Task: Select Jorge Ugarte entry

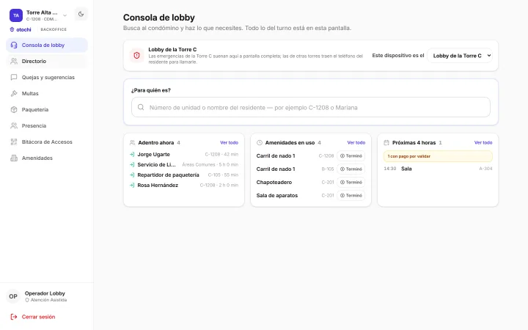Action: click(184, 155)
